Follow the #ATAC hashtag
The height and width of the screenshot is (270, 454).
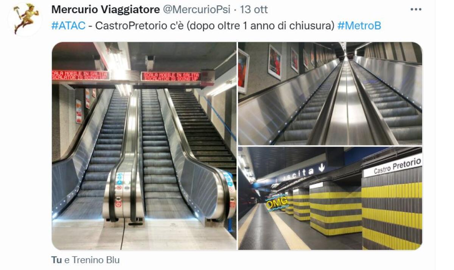pyautogui.click(x=68, y=26)
